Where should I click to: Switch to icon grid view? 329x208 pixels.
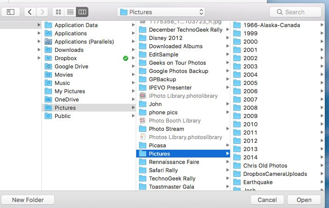(x=58, y=12)
